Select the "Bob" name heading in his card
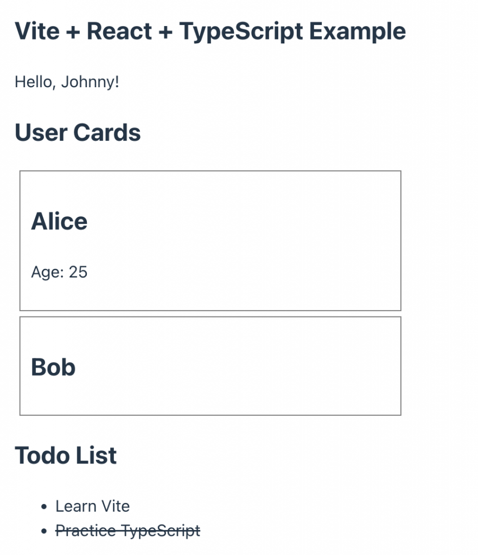The height and width of the screenshot is (555, 478). pyautogui.click(x=53, y=367)
